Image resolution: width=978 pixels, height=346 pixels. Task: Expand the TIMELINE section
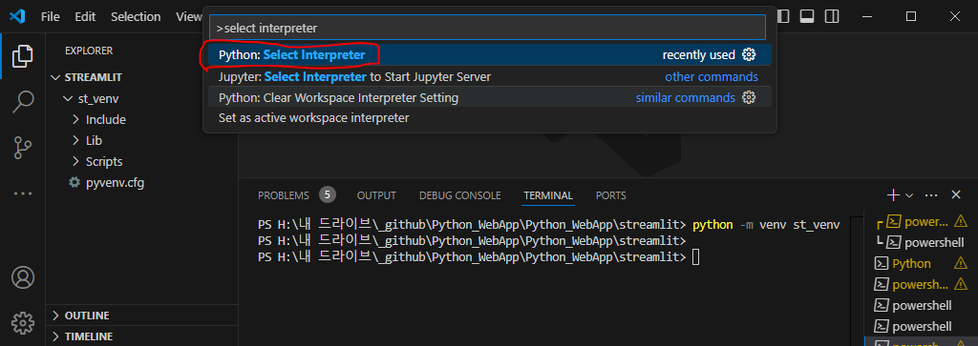click(142, 336)
